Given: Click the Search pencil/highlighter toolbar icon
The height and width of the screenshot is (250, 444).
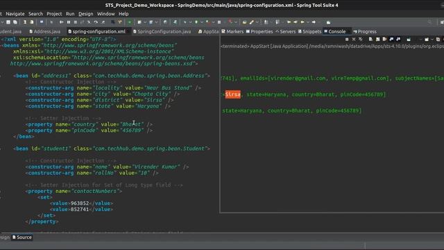Looking at the screenshot, I should 251,22.
